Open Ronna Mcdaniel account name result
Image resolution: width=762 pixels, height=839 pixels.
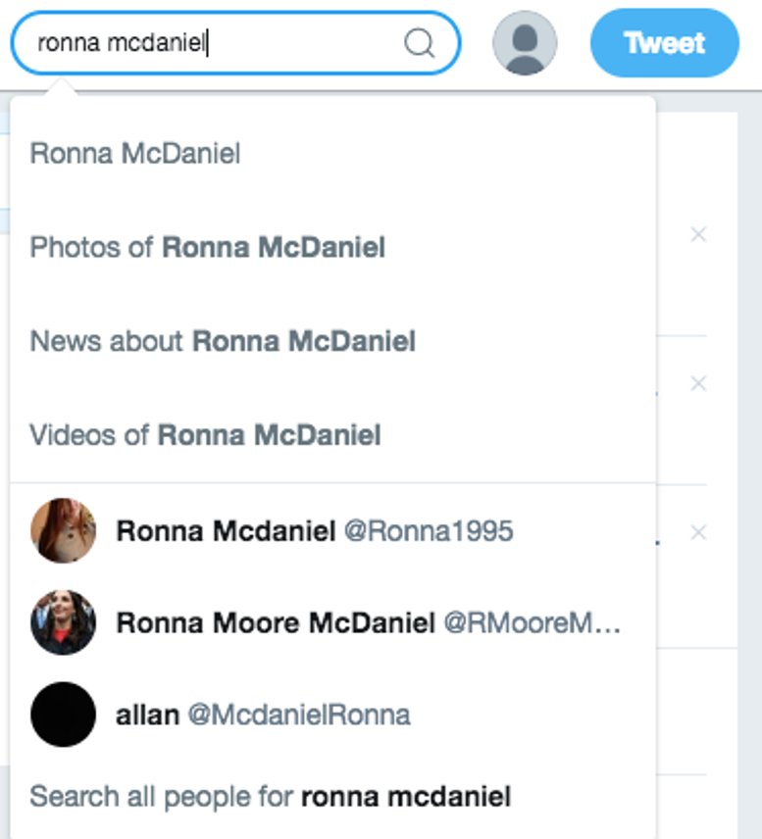(x=226, y=530)
